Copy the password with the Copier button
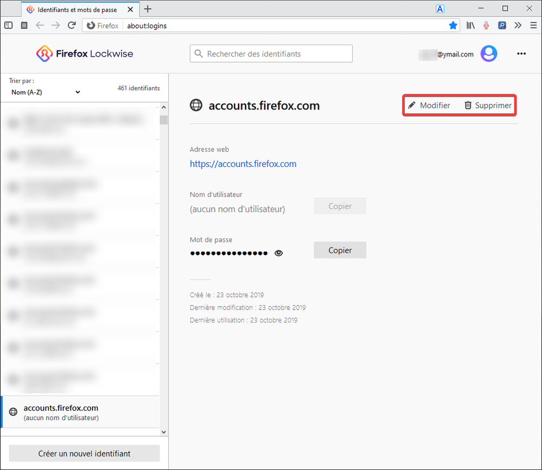The width and height of the screenshot is (542, 470). (340, 250)
